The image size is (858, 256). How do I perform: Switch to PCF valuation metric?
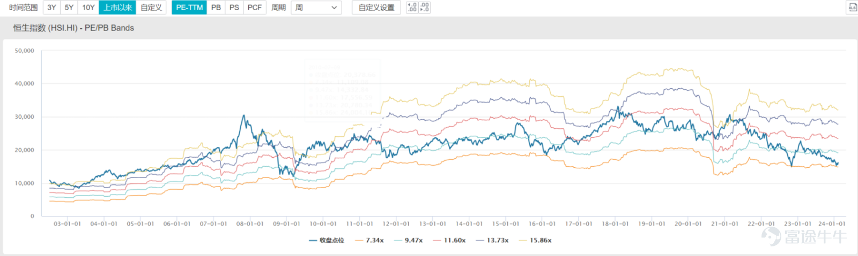pyautogui.click(x=255, y=7)
